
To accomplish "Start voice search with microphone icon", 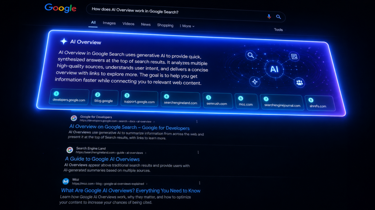I will [x=269, y=16].
